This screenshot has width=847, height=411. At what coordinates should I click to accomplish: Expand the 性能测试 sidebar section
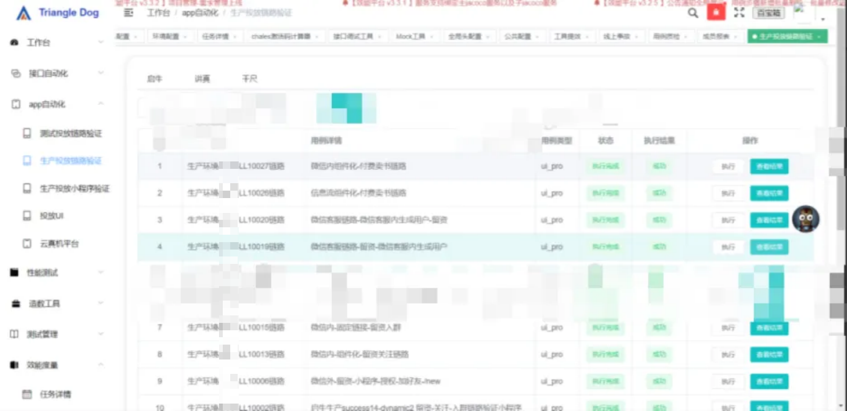point(100,272)
